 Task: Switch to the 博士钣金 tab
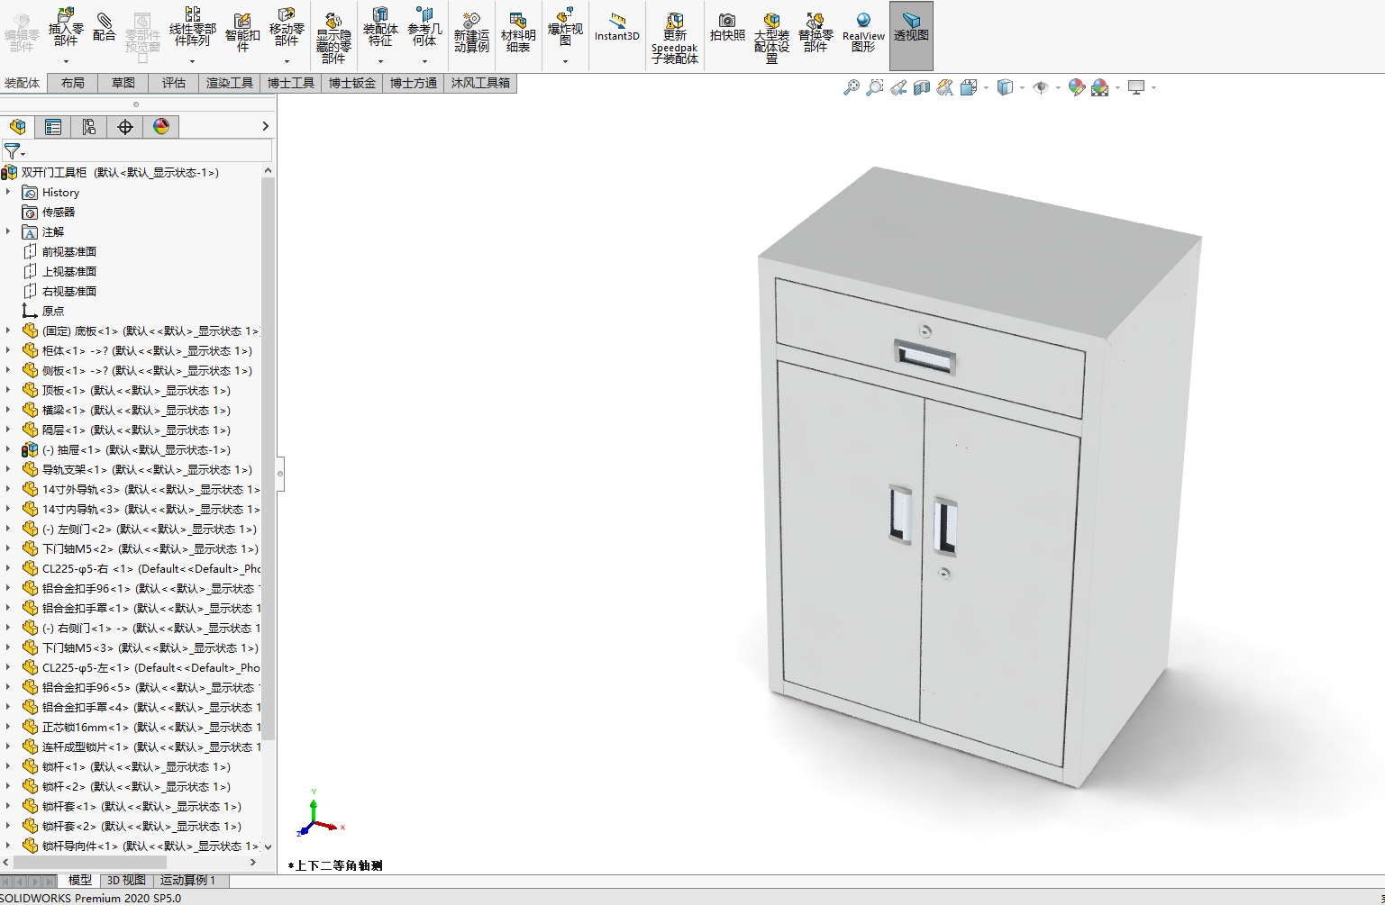point(352,83)
